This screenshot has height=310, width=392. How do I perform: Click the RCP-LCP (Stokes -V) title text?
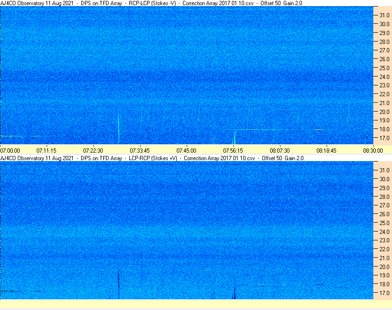coord(152,3)
